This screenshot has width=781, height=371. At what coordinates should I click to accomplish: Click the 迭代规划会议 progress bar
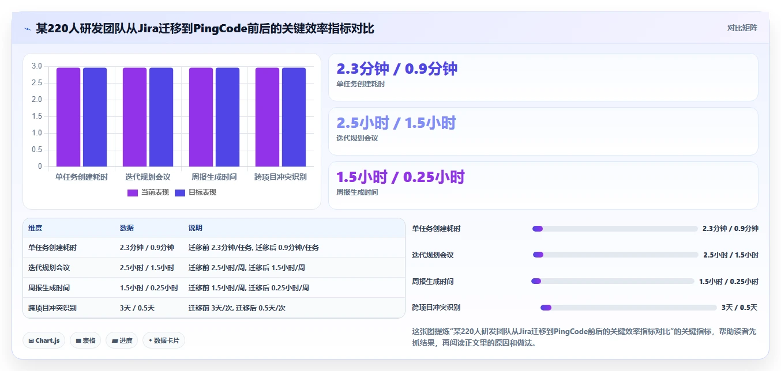tap(615, 255)
